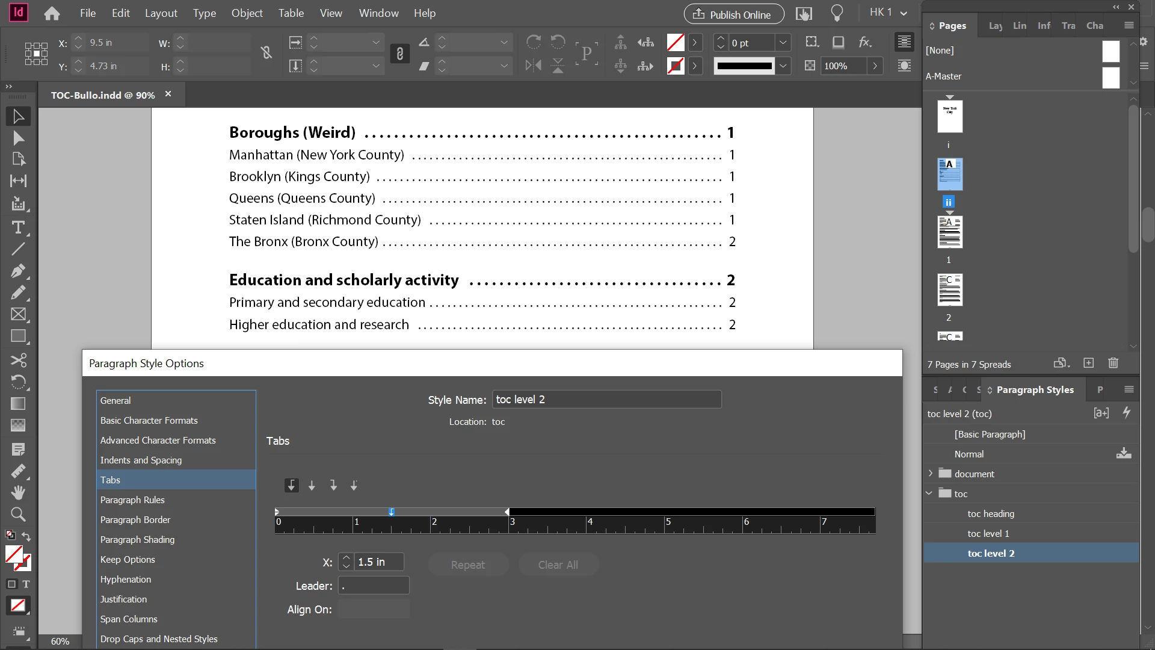
Task: Open the Layout menu
Action: [x=161, y=13]
